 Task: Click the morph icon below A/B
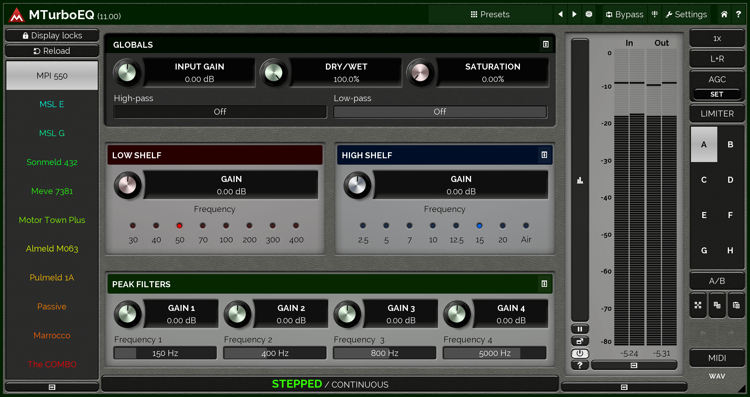[698, 305]
